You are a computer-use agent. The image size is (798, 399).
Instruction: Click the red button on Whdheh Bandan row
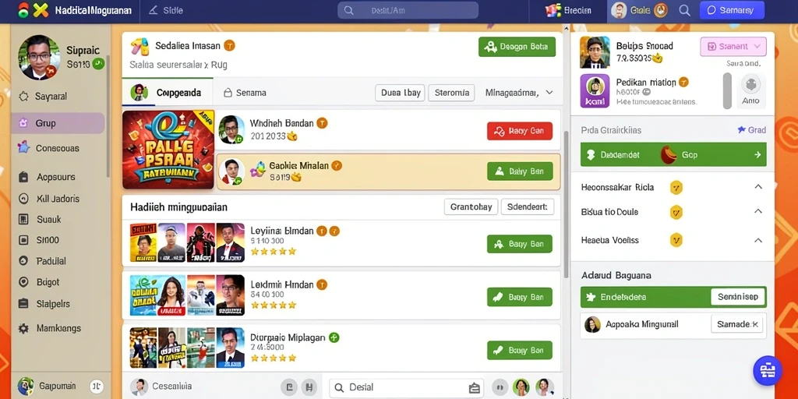click(520, 131)
